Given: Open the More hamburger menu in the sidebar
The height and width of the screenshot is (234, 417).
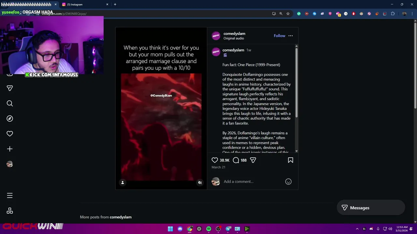Looking at the screenshot, I should 10,196.
